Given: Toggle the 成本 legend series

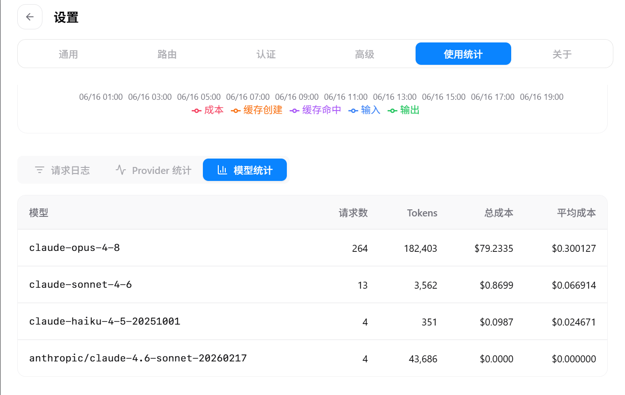Looking at the screenshot, I should 208,111.
